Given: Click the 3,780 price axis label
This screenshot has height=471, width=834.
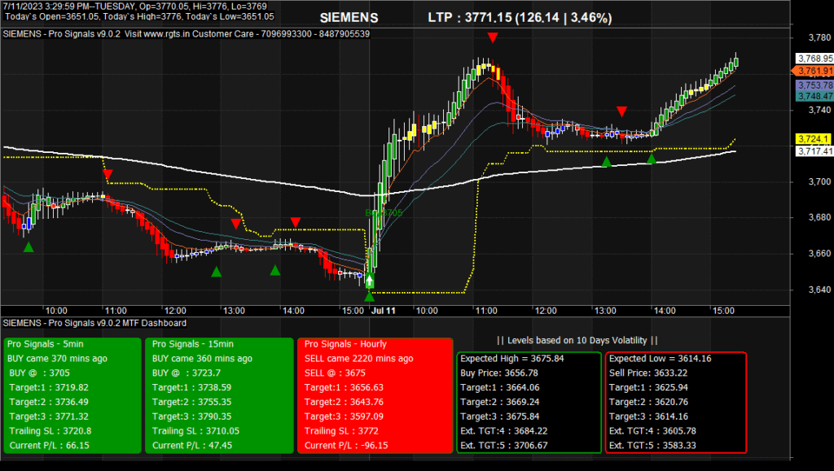Looking at the screenshot, I should point(819,37).
